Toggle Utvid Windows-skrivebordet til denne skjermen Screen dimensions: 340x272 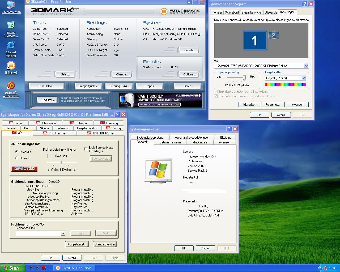click(x=216, y=96)
